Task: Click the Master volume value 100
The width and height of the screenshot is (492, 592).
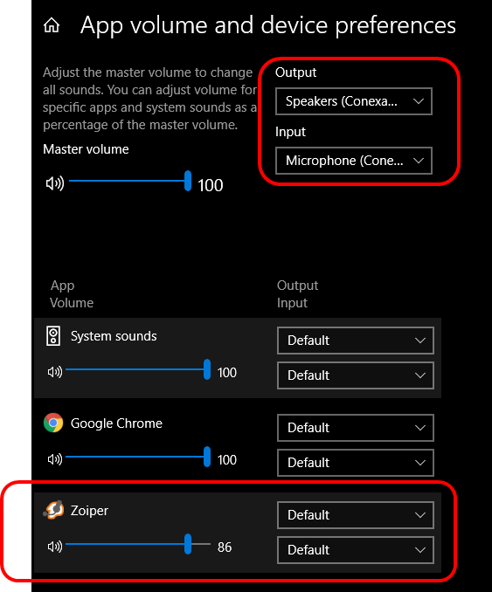Action: [x=210, y=185]
